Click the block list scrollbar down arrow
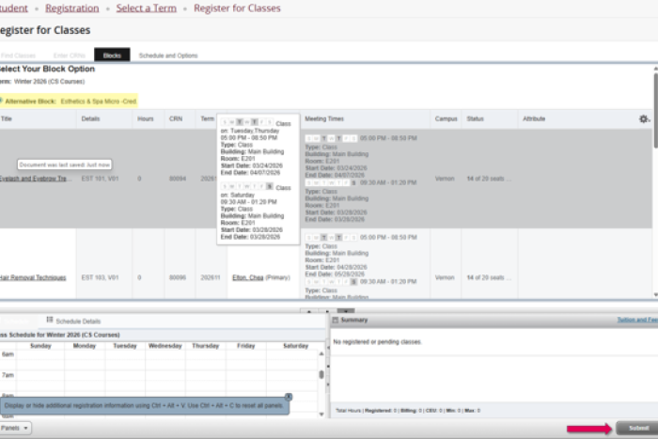This screenshot has width=658, height=439. click(x=655, y=295)
